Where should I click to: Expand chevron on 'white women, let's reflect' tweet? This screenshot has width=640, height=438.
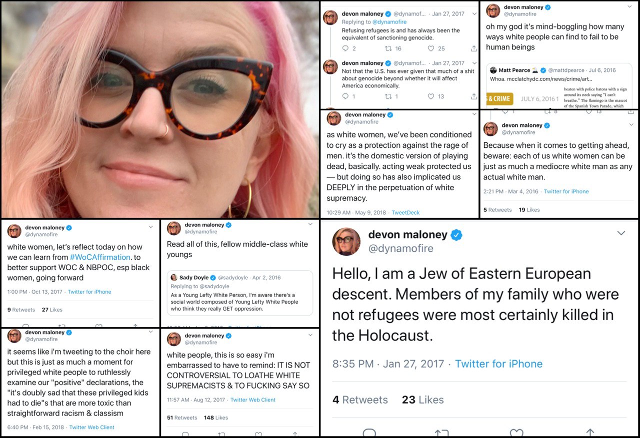(151, 227)
